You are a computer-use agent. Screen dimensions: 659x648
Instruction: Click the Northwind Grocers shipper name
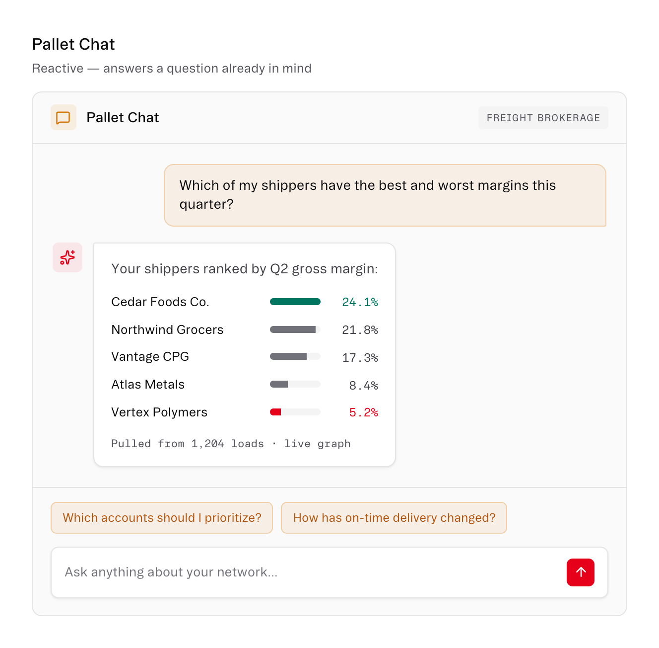click(x=167, y=330)
